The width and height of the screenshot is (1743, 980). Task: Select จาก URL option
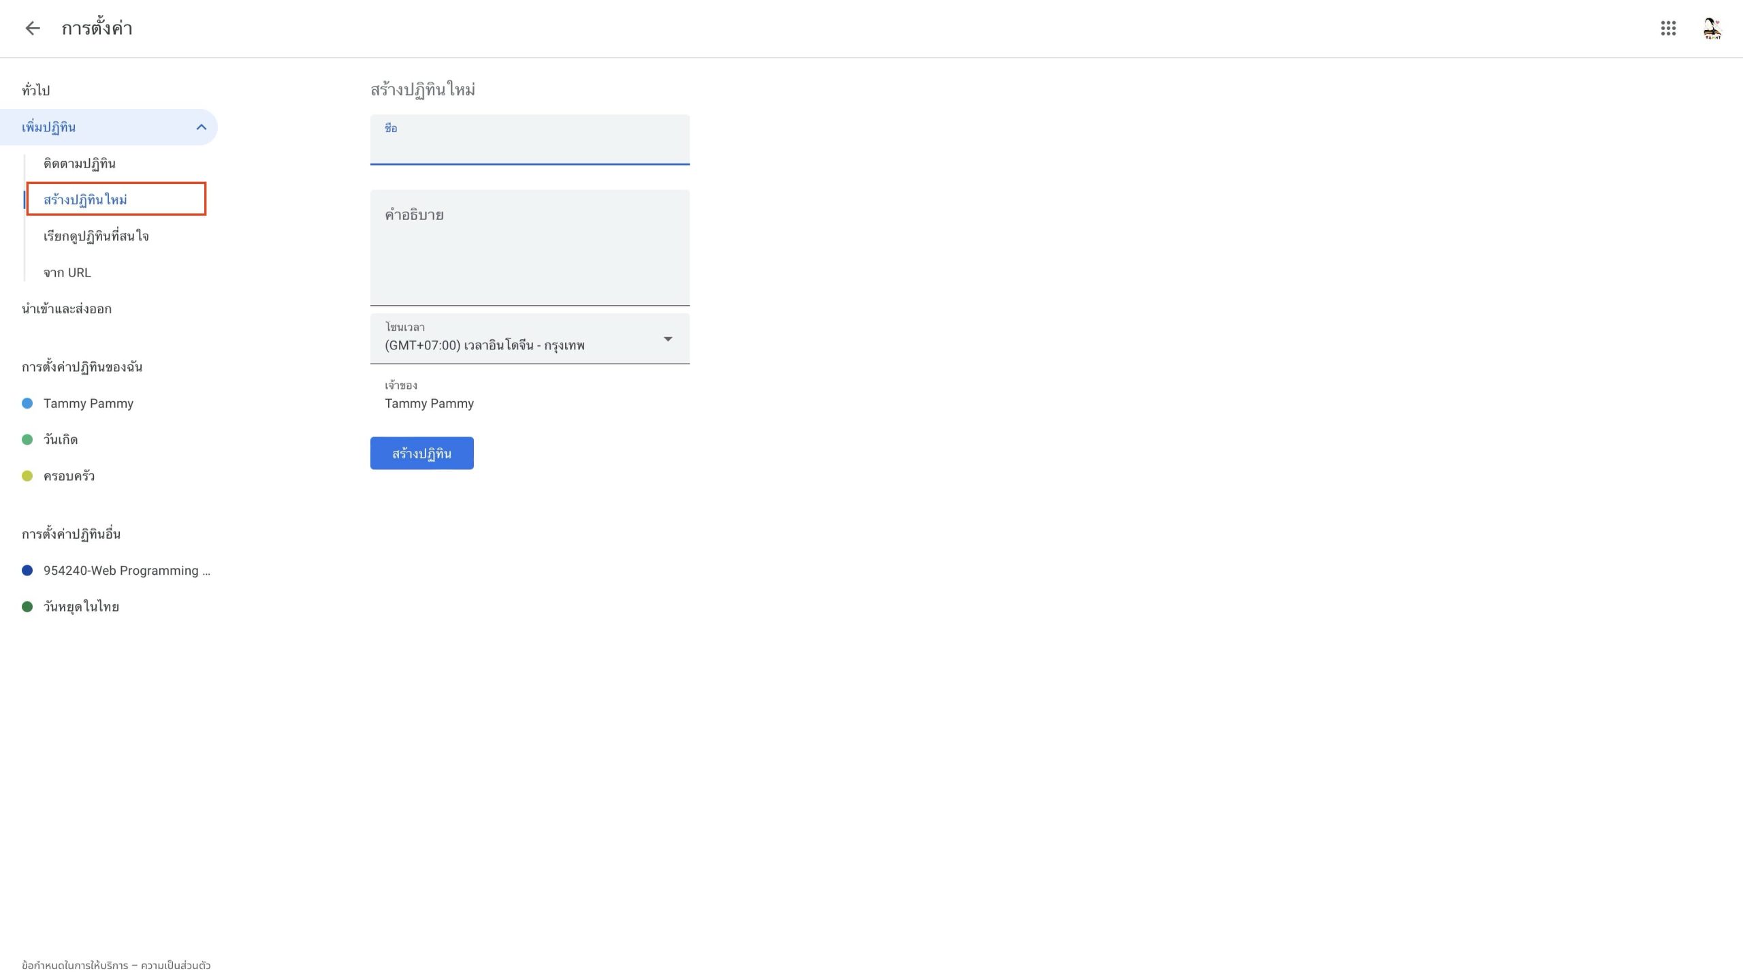click(x=67, y=272)
